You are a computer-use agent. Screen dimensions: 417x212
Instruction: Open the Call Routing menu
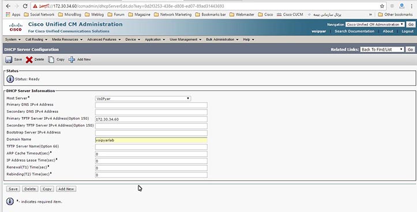click(x=36, y=39)
